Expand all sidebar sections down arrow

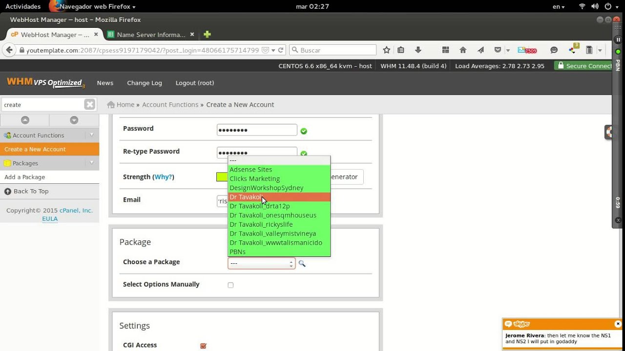[74, 120]
